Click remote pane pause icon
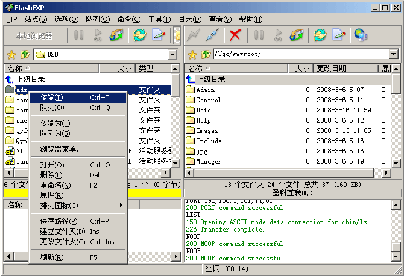Image resolution: width=404 pixels, height=276 pixels. point(259,35)
